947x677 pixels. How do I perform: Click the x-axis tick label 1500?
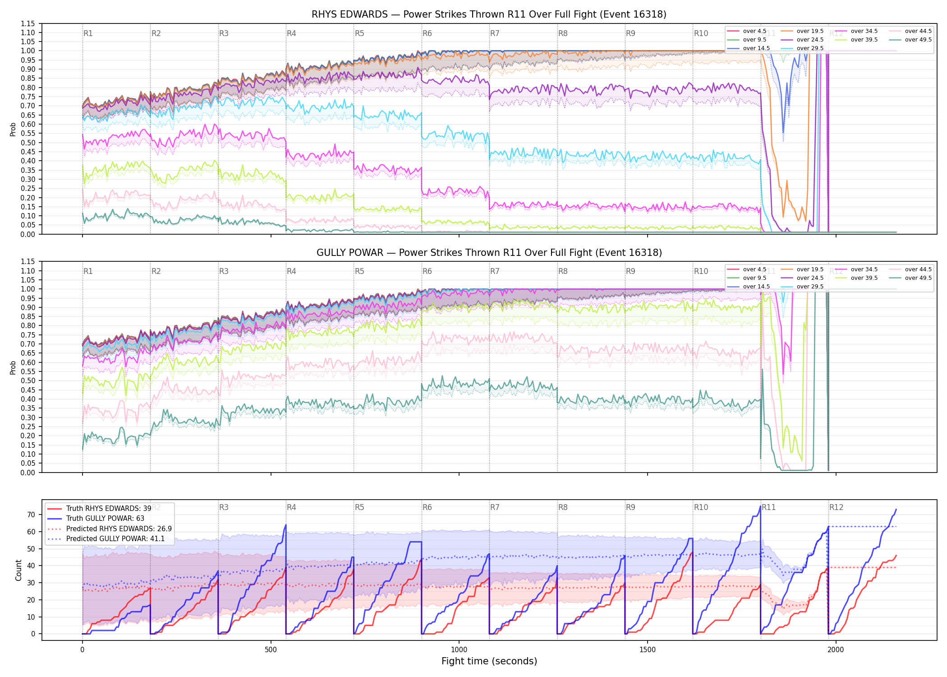coord(648,650)
